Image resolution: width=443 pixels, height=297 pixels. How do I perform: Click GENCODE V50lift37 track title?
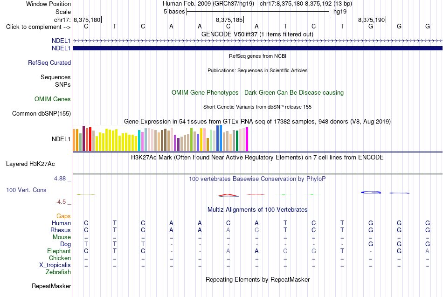point(257,34)
